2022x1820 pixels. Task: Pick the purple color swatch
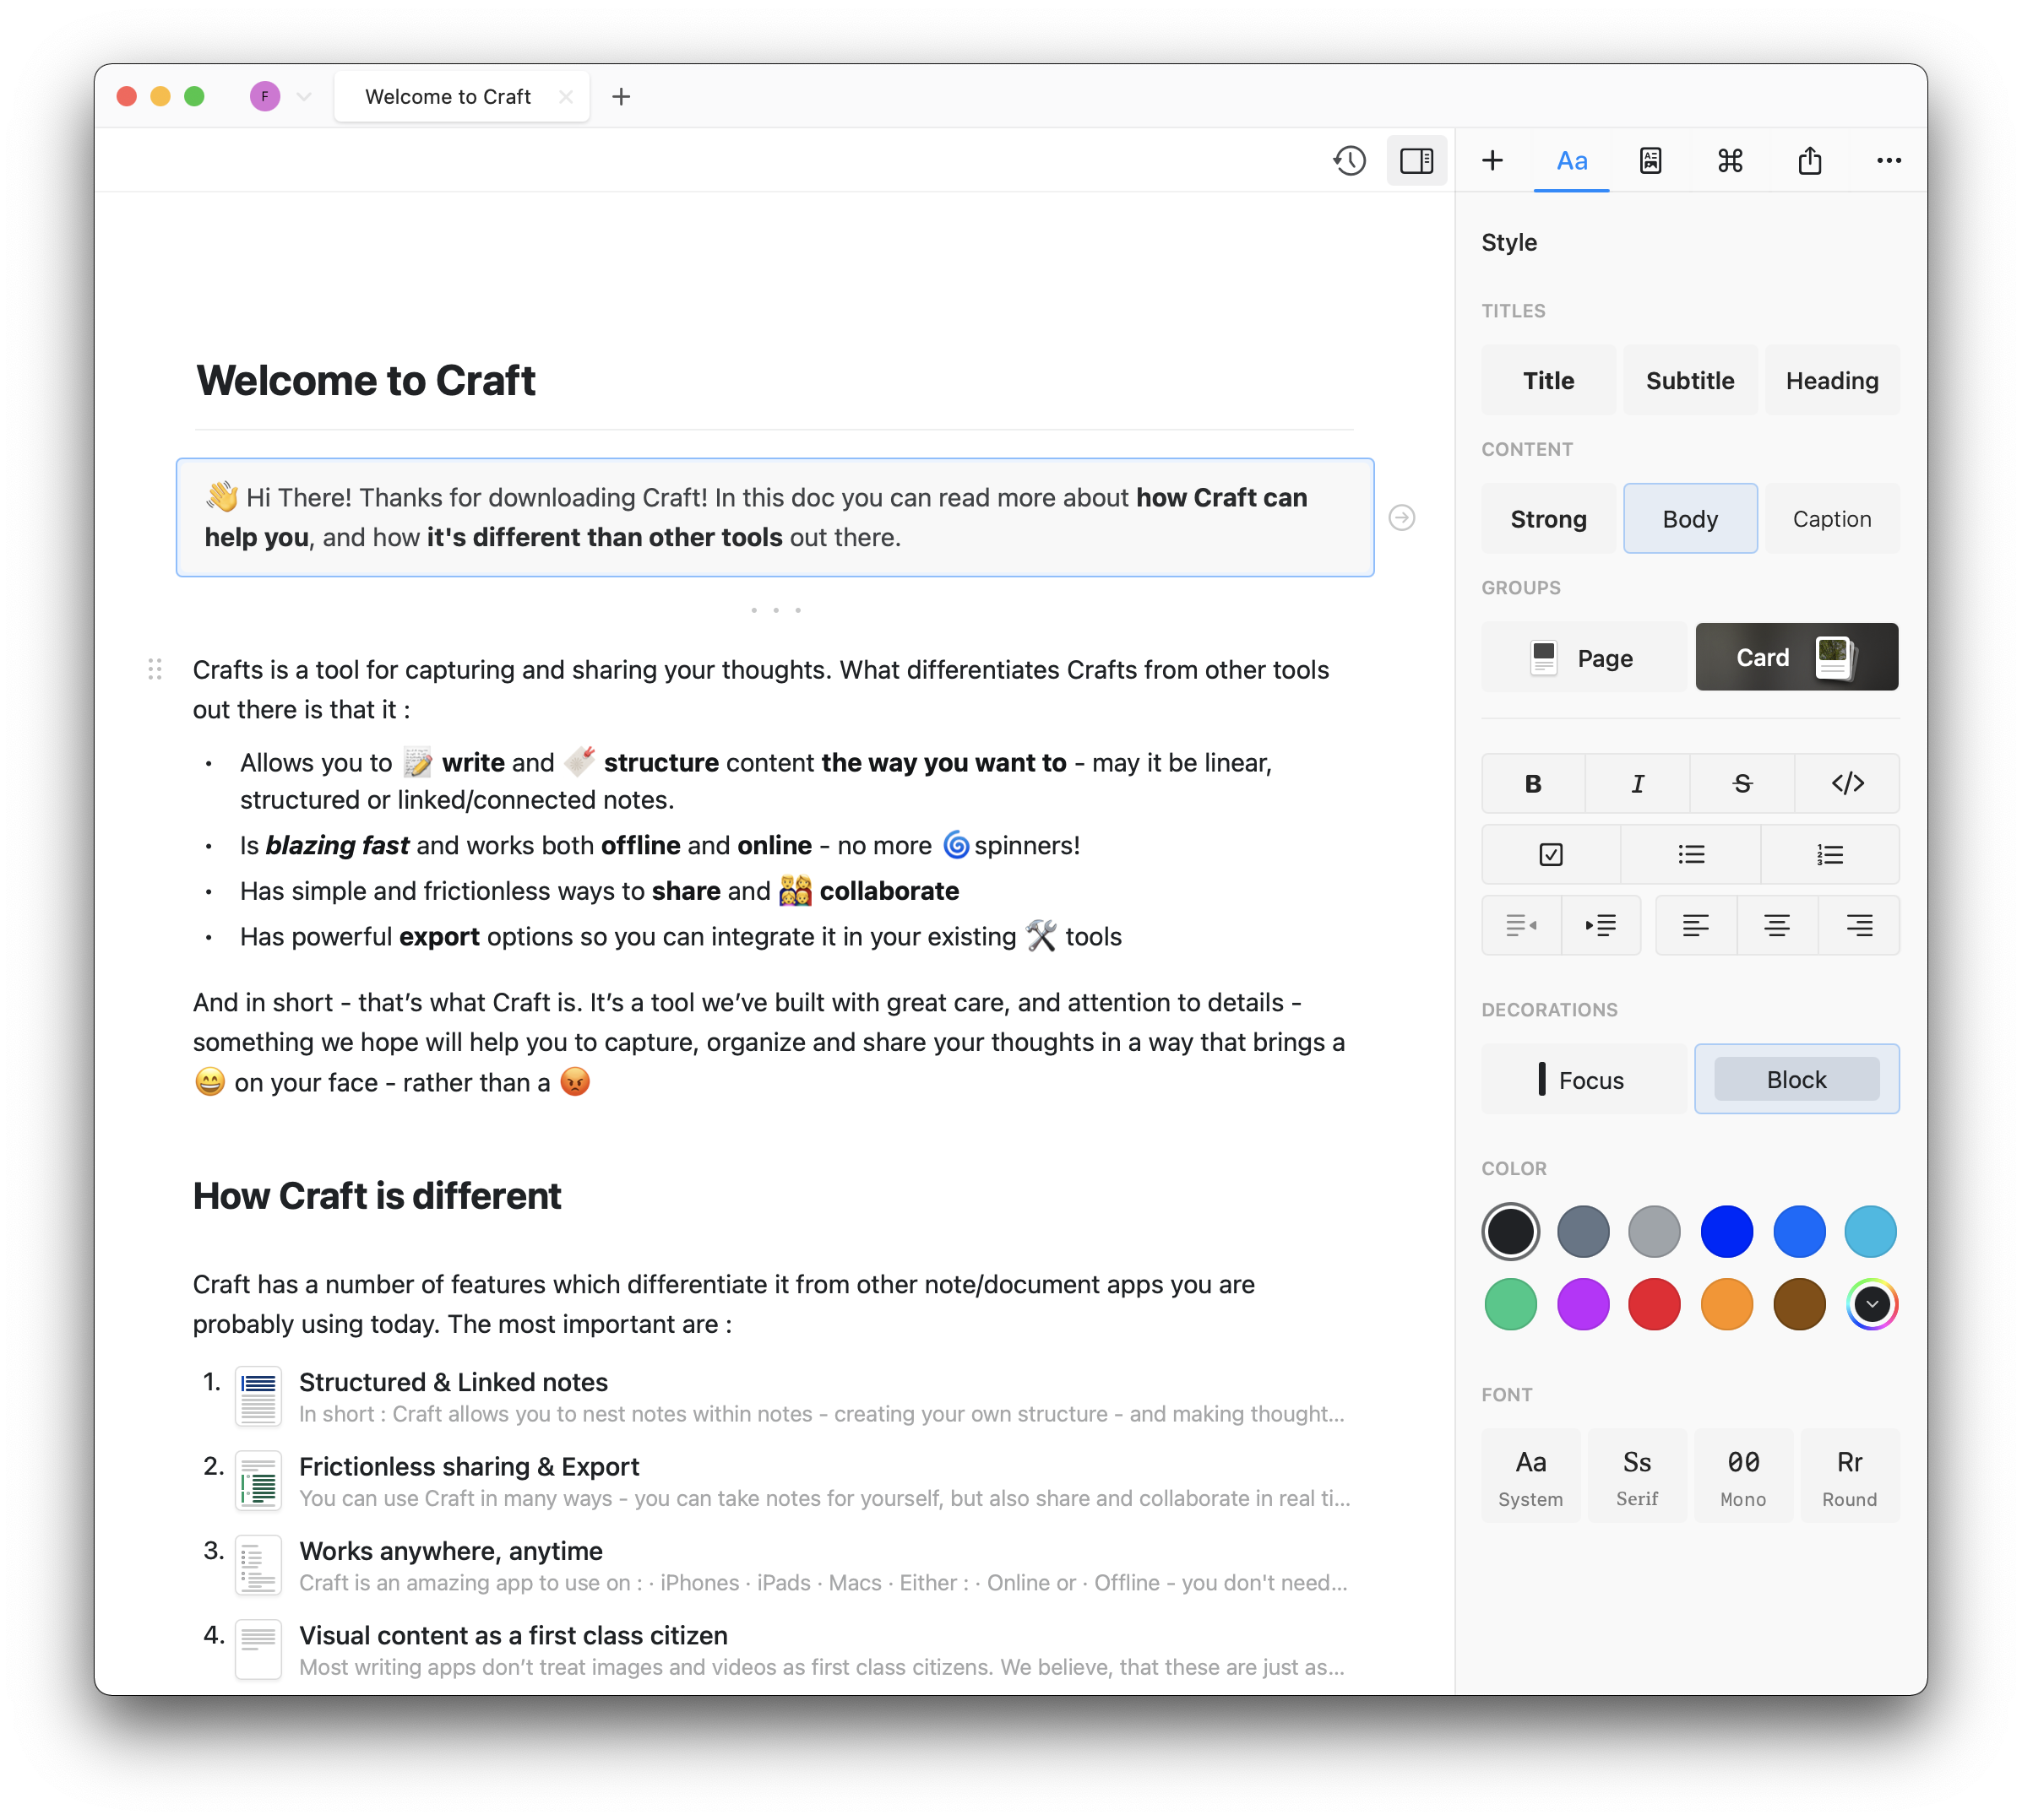1583,1304
